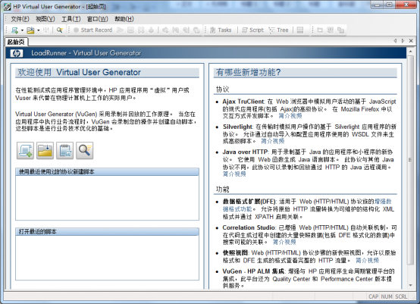This screenshot has width=420, height=304.
Task: Open Ajax TruClient 简介视频 link
Action: (290, 116)
